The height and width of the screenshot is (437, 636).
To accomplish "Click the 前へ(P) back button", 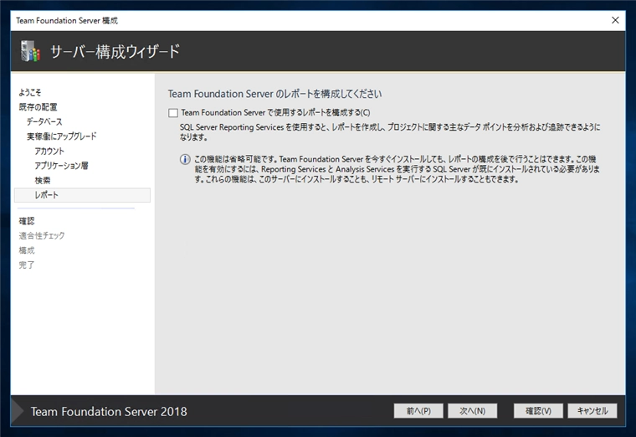I will coord(418,410).
